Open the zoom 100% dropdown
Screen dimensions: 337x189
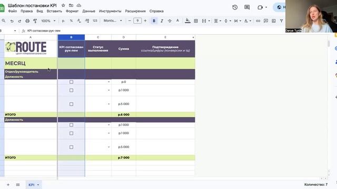coord(48,21)
